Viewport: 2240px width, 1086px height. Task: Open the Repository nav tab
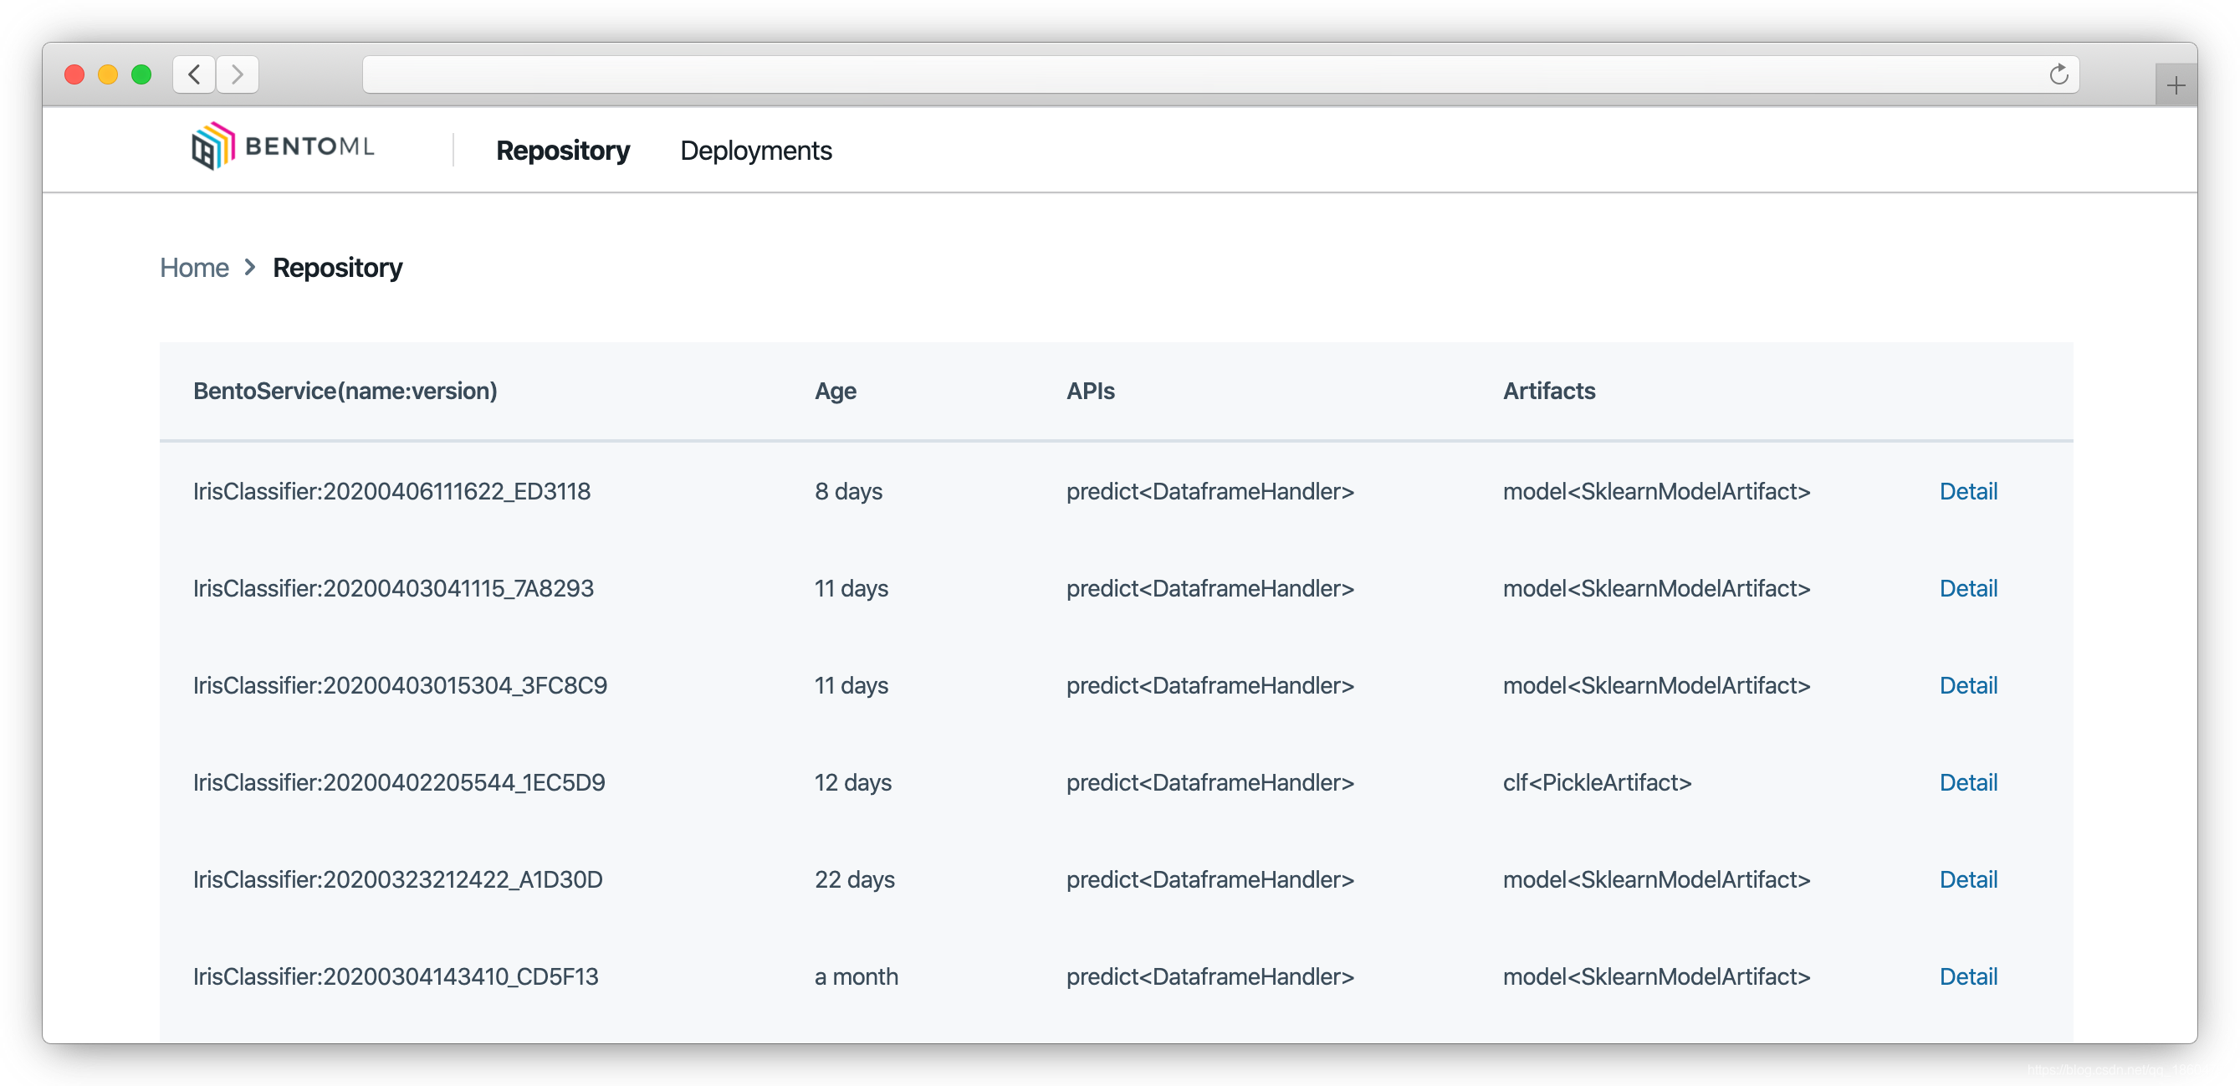coord(563,151)
